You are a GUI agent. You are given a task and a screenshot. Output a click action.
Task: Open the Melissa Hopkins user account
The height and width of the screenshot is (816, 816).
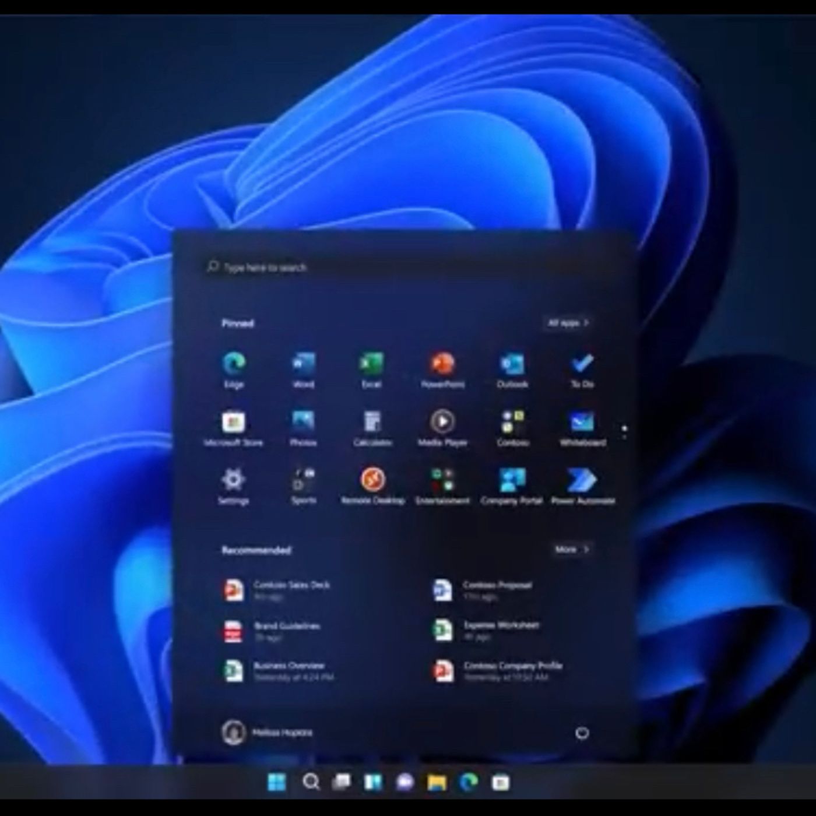pyautogui.click(x=268, y=732)
